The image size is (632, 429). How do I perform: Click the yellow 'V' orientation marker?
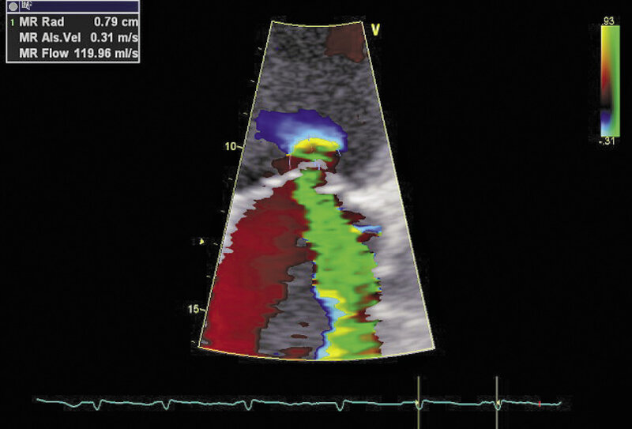coord(375,30)
